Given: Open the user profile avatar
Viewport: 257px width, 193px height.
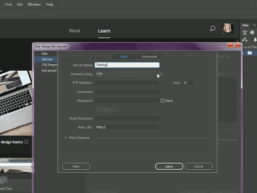Looking at the screenshot, I should (228, 29).
